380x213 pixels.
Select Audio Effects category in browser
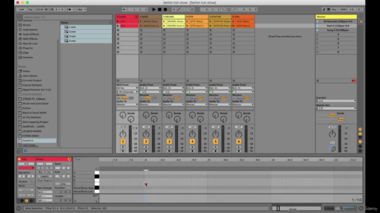pyautogui.click(x=30, y=34)
